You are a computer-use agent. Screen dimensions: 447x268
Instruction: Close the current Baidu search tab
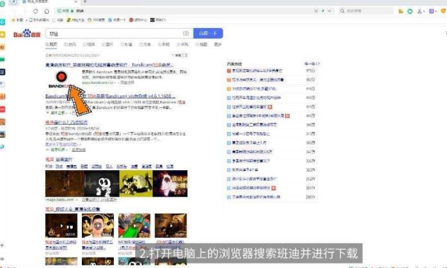point(76,2)
